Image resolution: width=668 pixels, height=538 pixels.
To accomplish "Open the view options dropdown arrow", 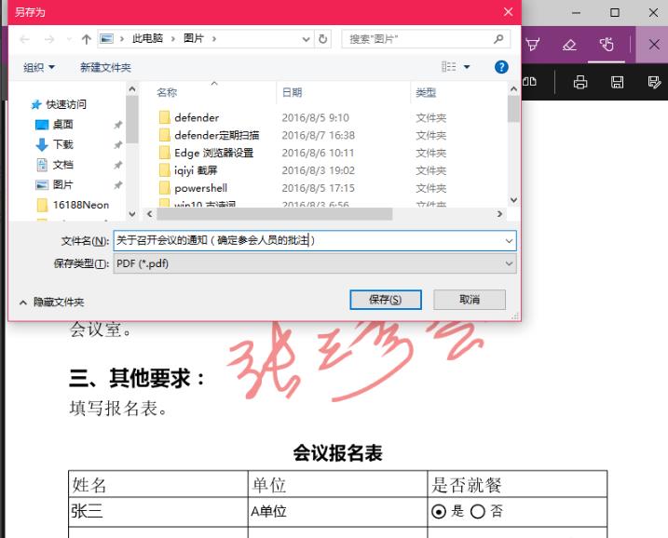I will [467, 67].
